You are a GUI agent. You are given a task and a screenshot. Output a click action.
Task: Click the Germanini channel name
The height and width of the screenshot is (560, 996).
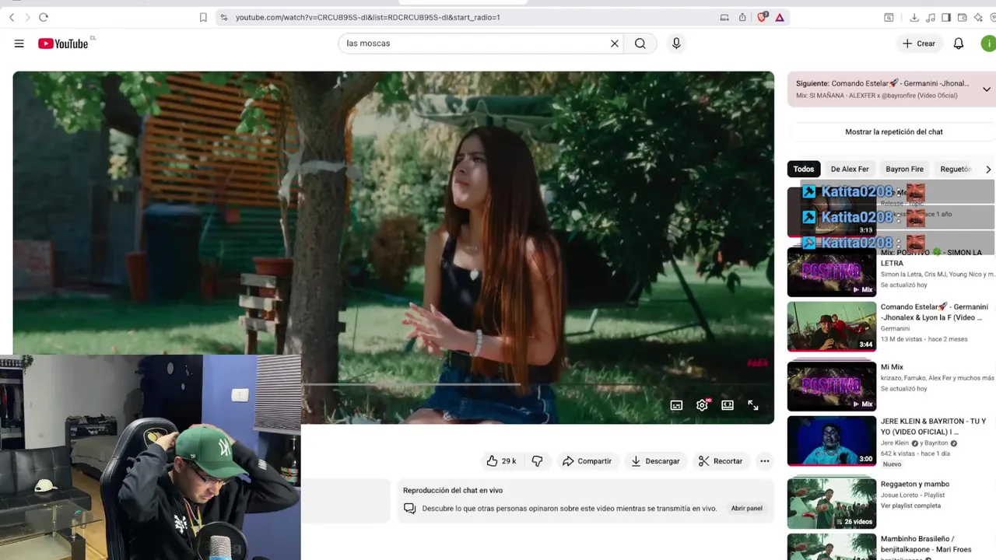[896, 329]
